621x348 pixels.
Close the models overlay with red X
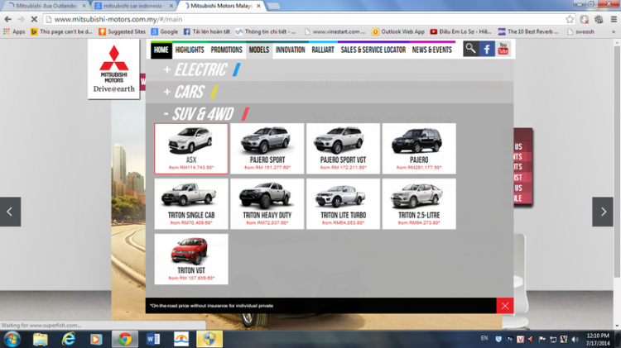(x=505, y=306)
